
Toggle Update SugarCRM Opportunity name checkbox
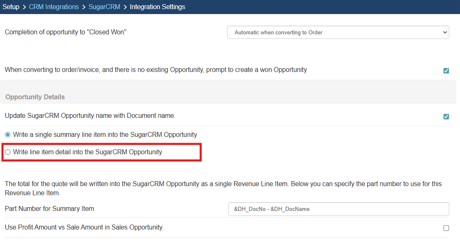click(x=446, y=117)
